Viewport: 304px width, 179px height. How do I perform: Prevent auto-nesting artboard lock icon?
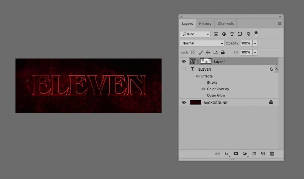pyautogui.click(x=215, y=52)
